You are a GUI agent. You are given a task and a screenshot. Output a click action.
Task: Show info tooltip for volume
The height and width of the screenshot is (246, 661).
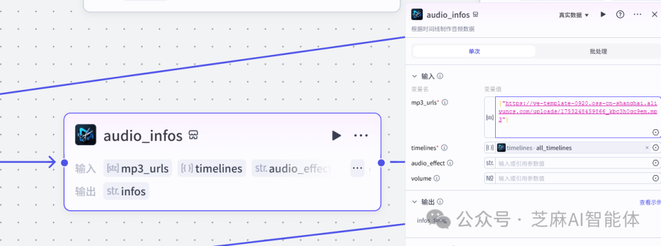[x=437, y=178]
